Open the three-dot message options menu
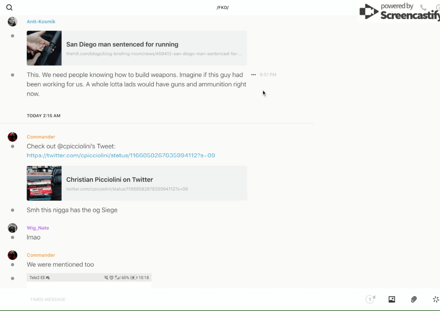This screenshot has height=311, width=440. coord(253,75)
